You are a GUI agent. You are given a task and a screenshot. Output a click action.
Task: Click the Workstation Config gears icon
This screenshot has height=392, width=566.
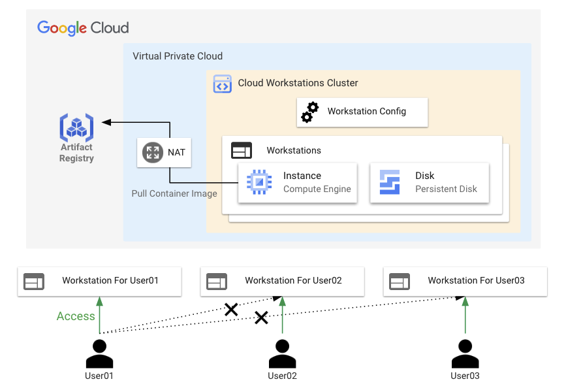(x=310, y=112)
